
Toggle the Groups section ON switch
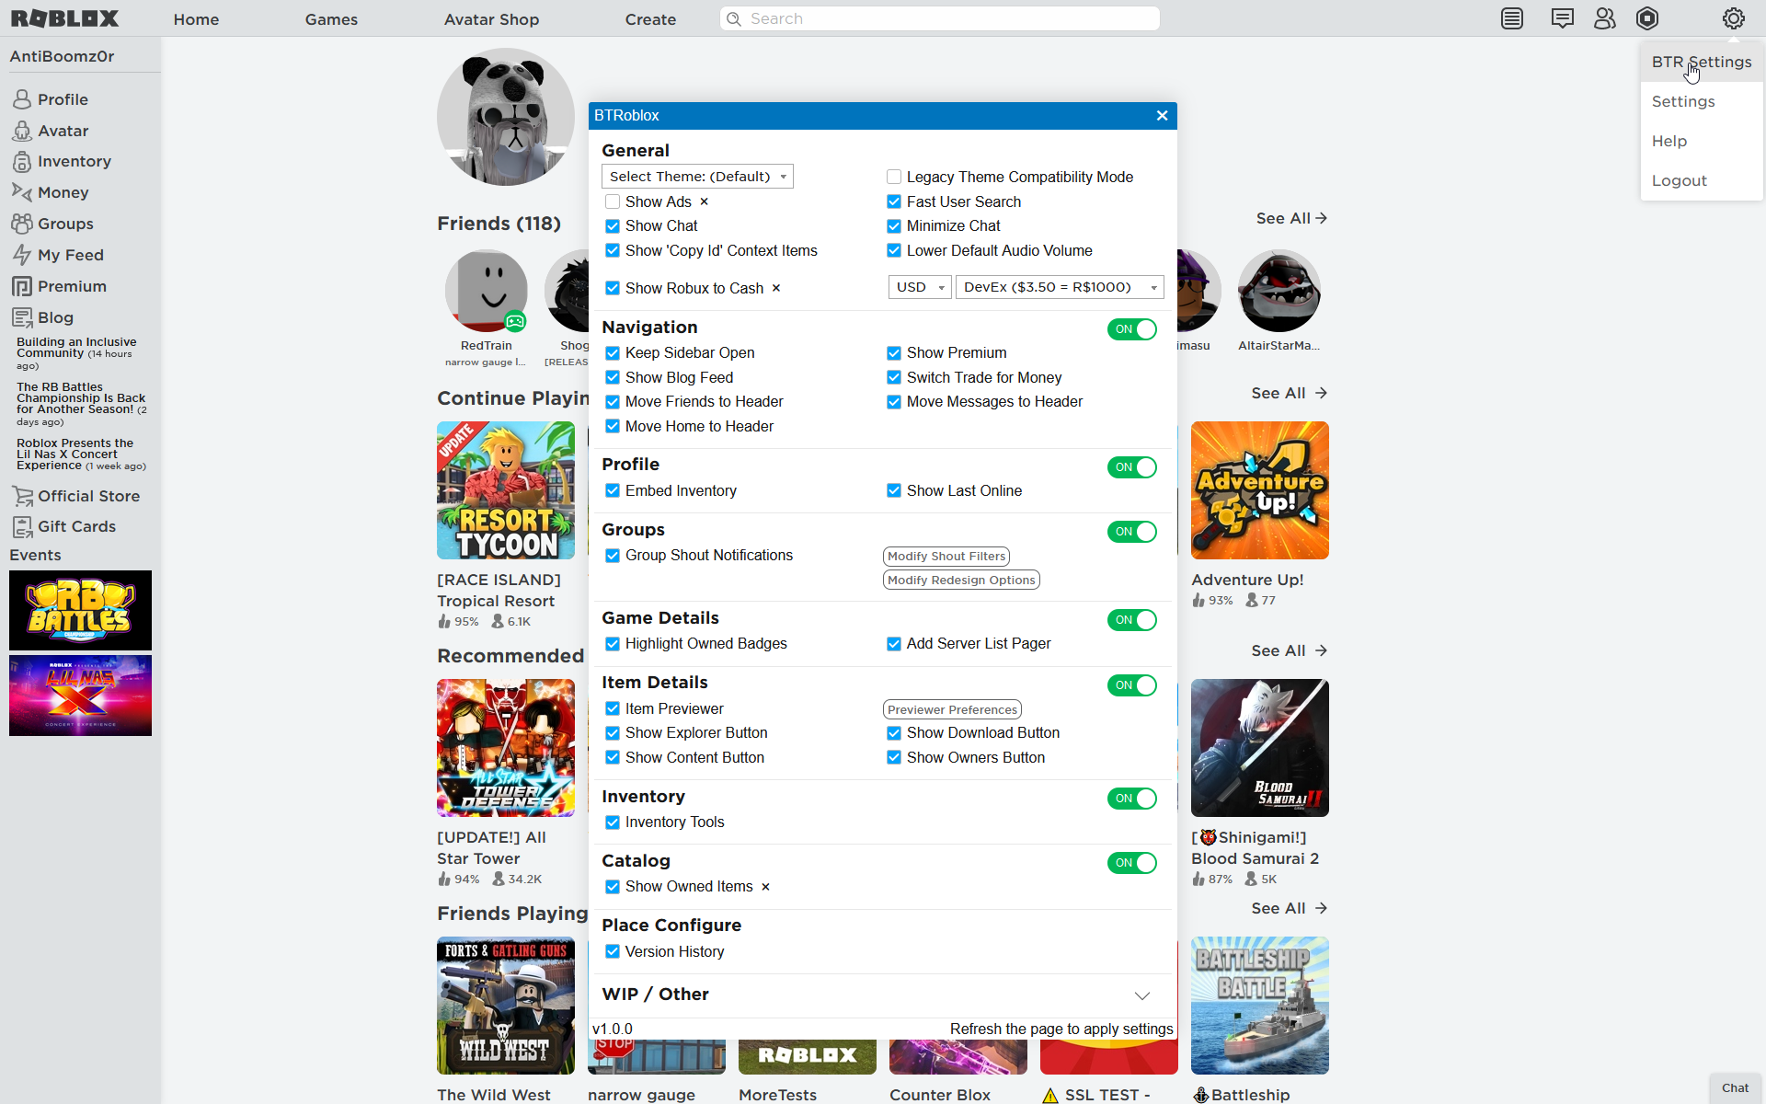pos(1131,532)
